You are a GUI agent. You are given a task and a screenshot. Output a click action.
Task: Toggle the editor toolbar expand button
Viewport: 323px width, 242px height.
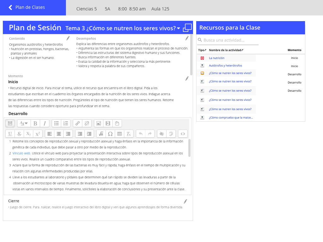[x=10, y=123]
